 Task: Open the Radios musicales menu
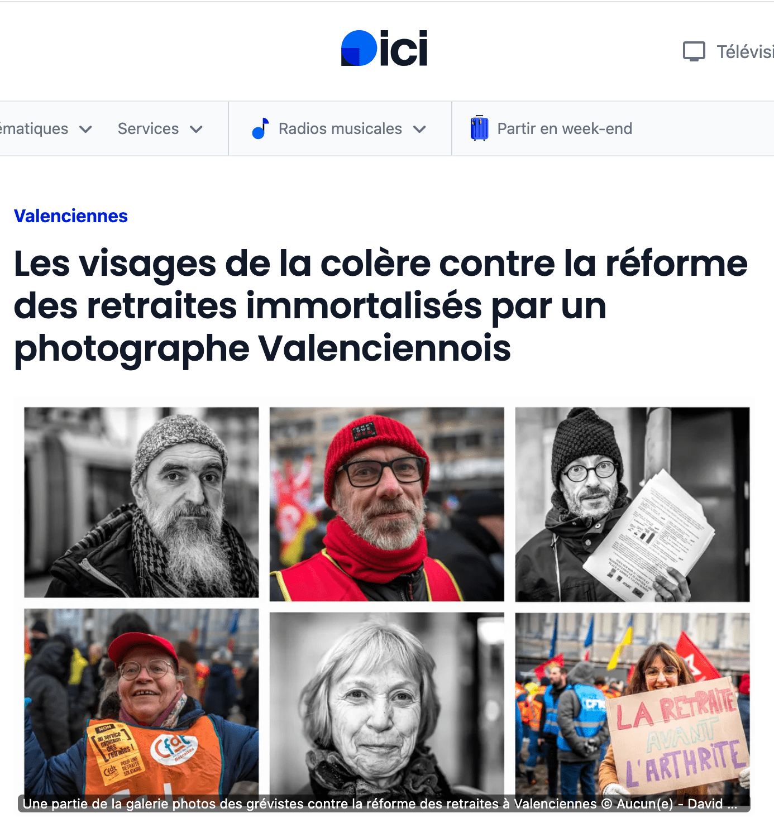pos(340,129)
